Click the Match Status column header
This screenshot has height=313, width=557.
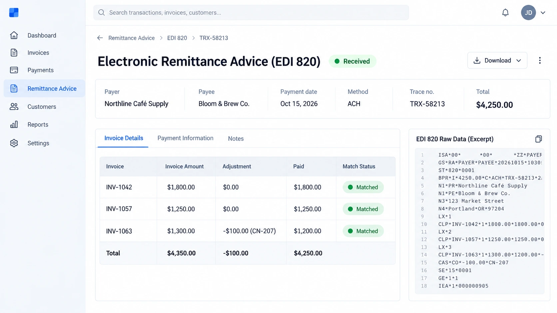tap(359, 166)
